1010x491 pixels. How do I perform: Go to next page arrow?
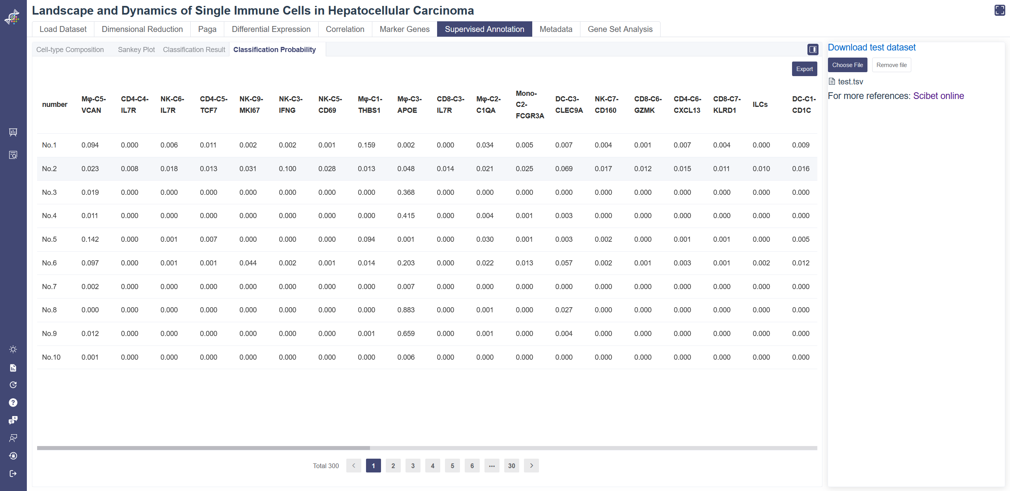pos(531,465)
